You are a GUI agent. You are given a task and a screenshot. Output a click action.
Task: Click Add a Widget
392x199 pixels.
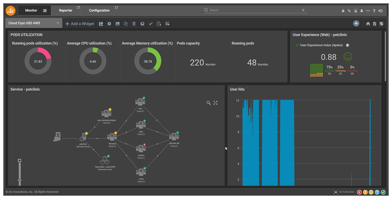[80, 24]
